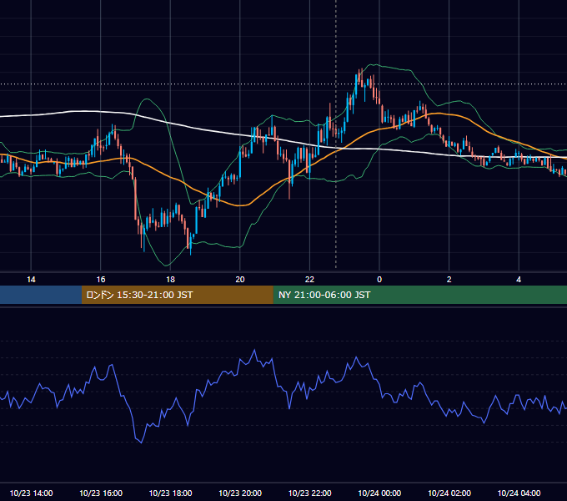Viewport: 567px width, 501px height.
Task: Click the hour label 16 on the time axis
Action: point(101,280)
